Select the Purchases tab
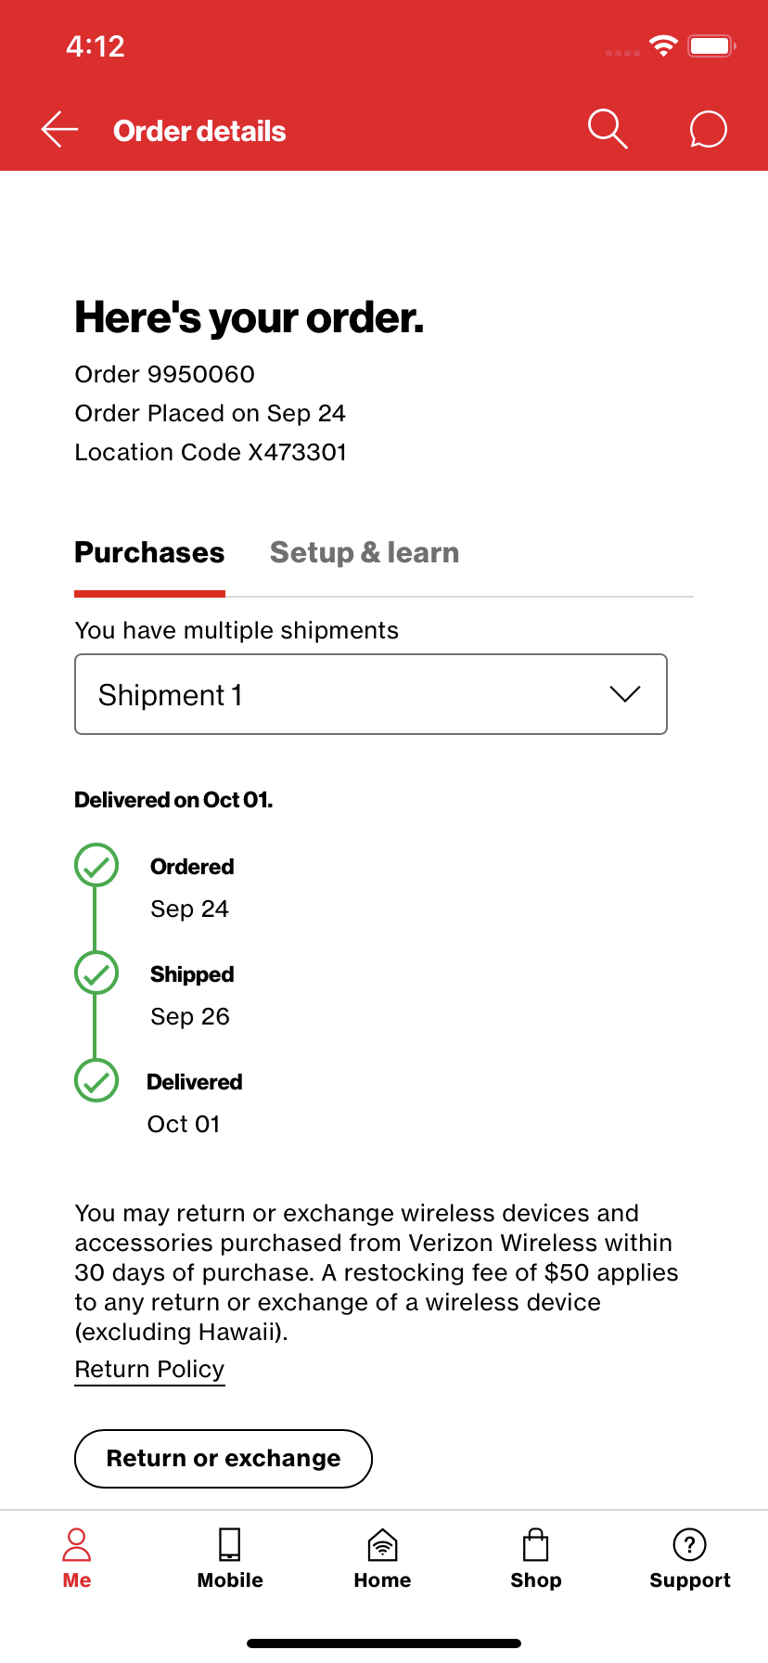The width and height of the screenshot is (768, 1663). pyautogui.click(x=149, y=553)
